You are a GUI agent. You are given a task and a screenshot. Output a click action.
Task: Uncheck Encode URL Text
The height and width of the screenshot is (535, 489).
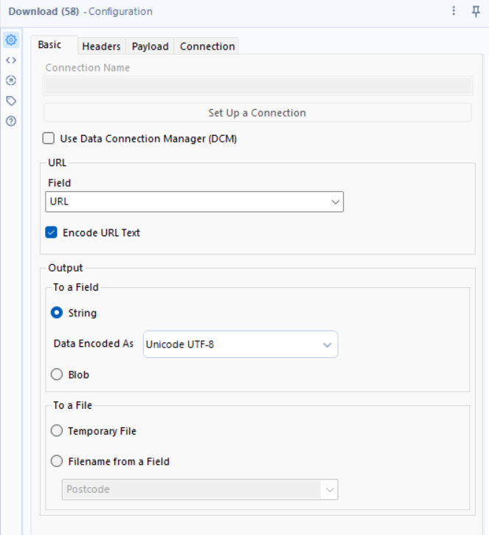pos(51,232)
